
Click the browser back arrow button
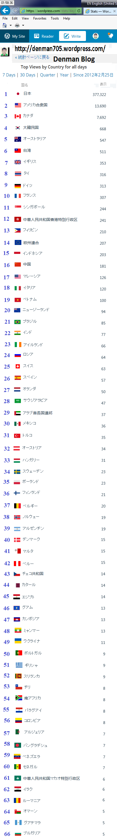point(5,10)
